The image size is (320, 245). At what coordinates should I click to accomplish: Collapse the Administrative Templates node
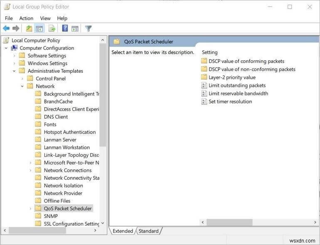pos(14,71)
